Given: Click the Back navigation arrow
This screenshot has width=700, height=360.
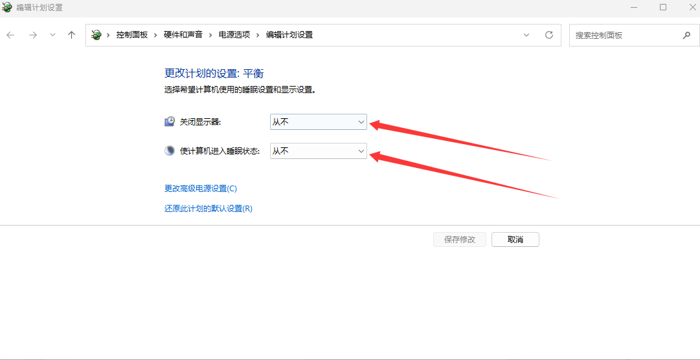Looking at the screenshot, I should 10,35.
